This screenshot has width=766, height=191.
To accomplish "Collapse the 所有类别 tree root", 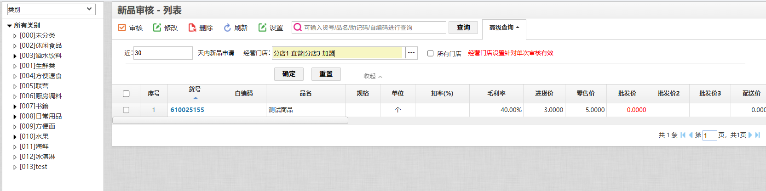I will click(x=9, y=26).
